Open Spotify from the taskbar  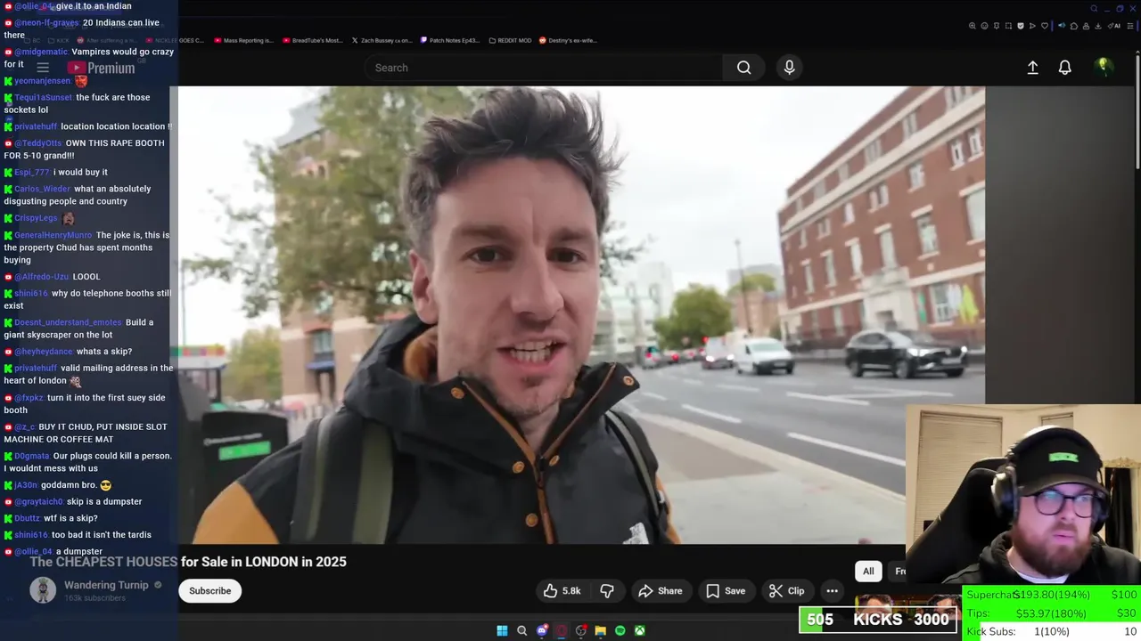pos(620,630)
